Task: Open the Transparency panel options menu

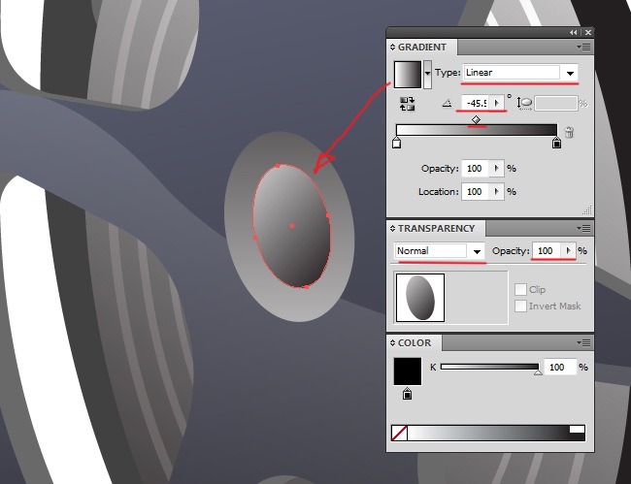Action: (583, 229)
